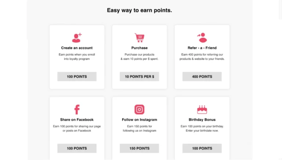The width and height of the screenshot is (282, 160).
Task: Click the 'Easy way to earn points' title
Action: coord(139,10)
